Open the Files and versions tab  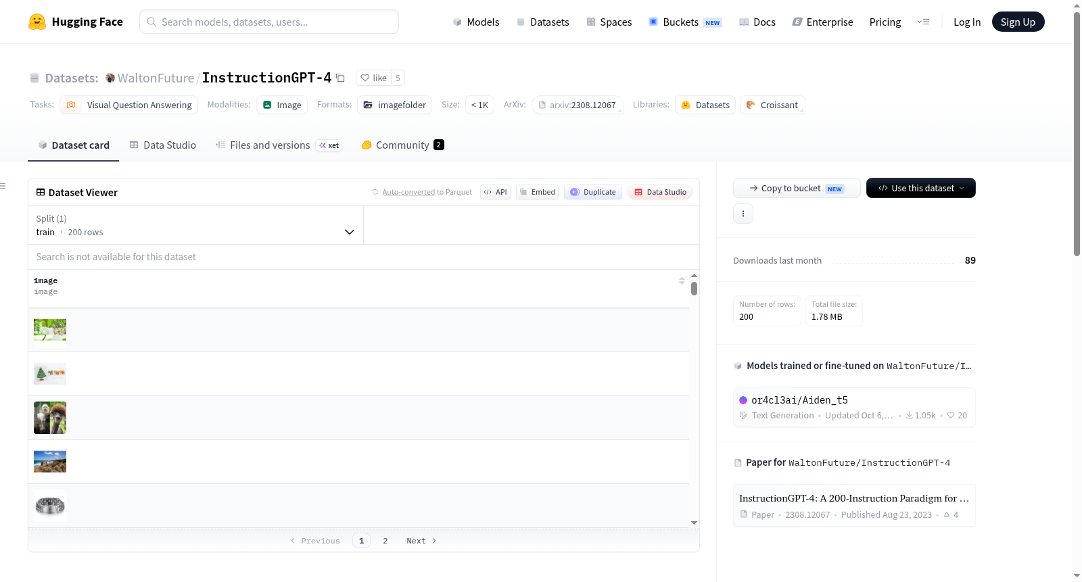[279, 145]
